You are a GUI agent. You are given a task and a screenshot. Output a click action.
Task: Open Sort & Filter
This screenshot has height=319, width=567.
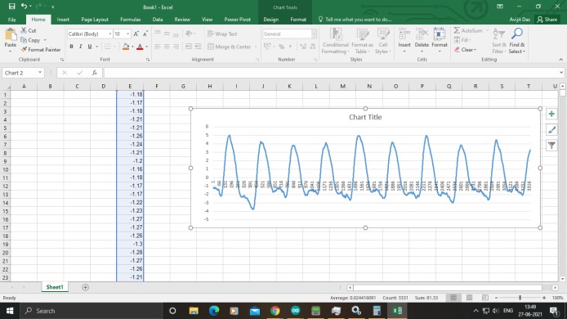point(499,41)
